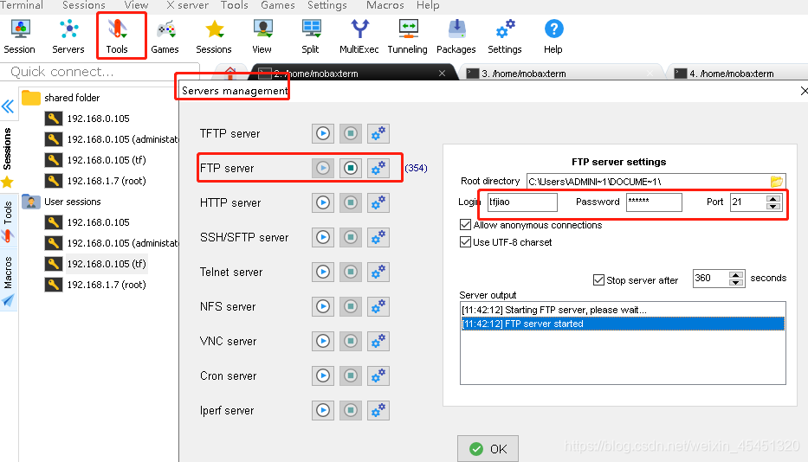
Task: Confirm with the OK button
Action: point(488,449)
